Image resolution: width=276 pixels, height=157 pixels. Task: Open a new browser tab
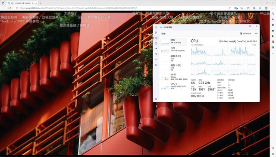(x=41, y=3)
